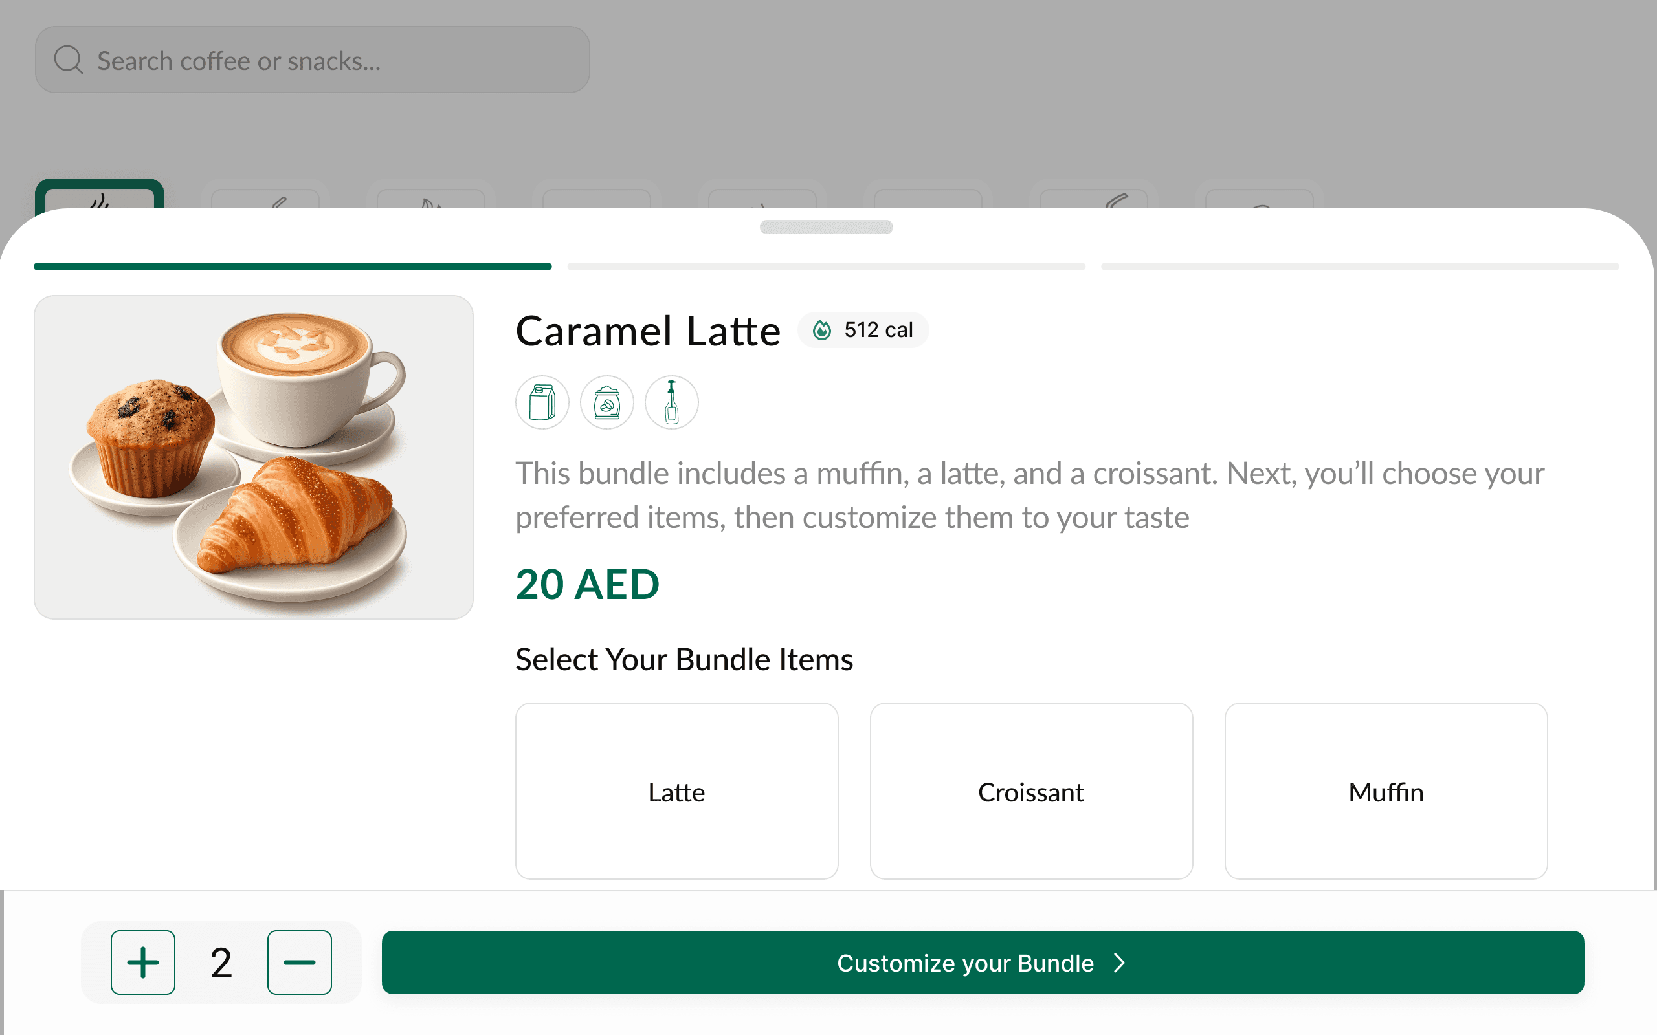Click the bundle product photo
Screen dimensions: 1657x1035
point(253,457)
